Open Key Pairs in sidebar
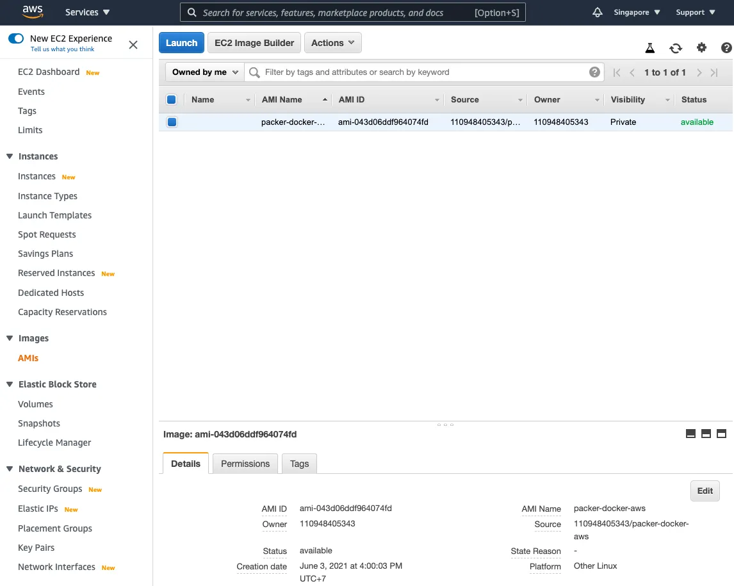 [x=36, y=548]
